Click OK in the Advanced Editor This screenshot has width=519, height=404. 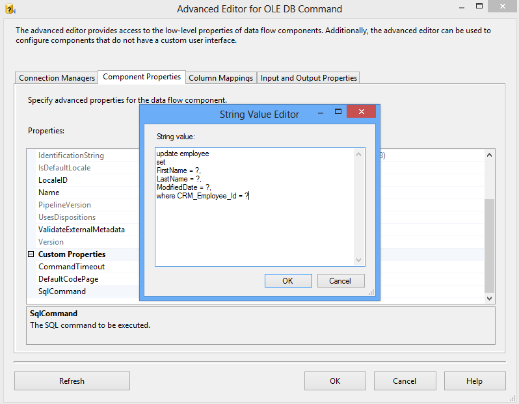[335, 381]
